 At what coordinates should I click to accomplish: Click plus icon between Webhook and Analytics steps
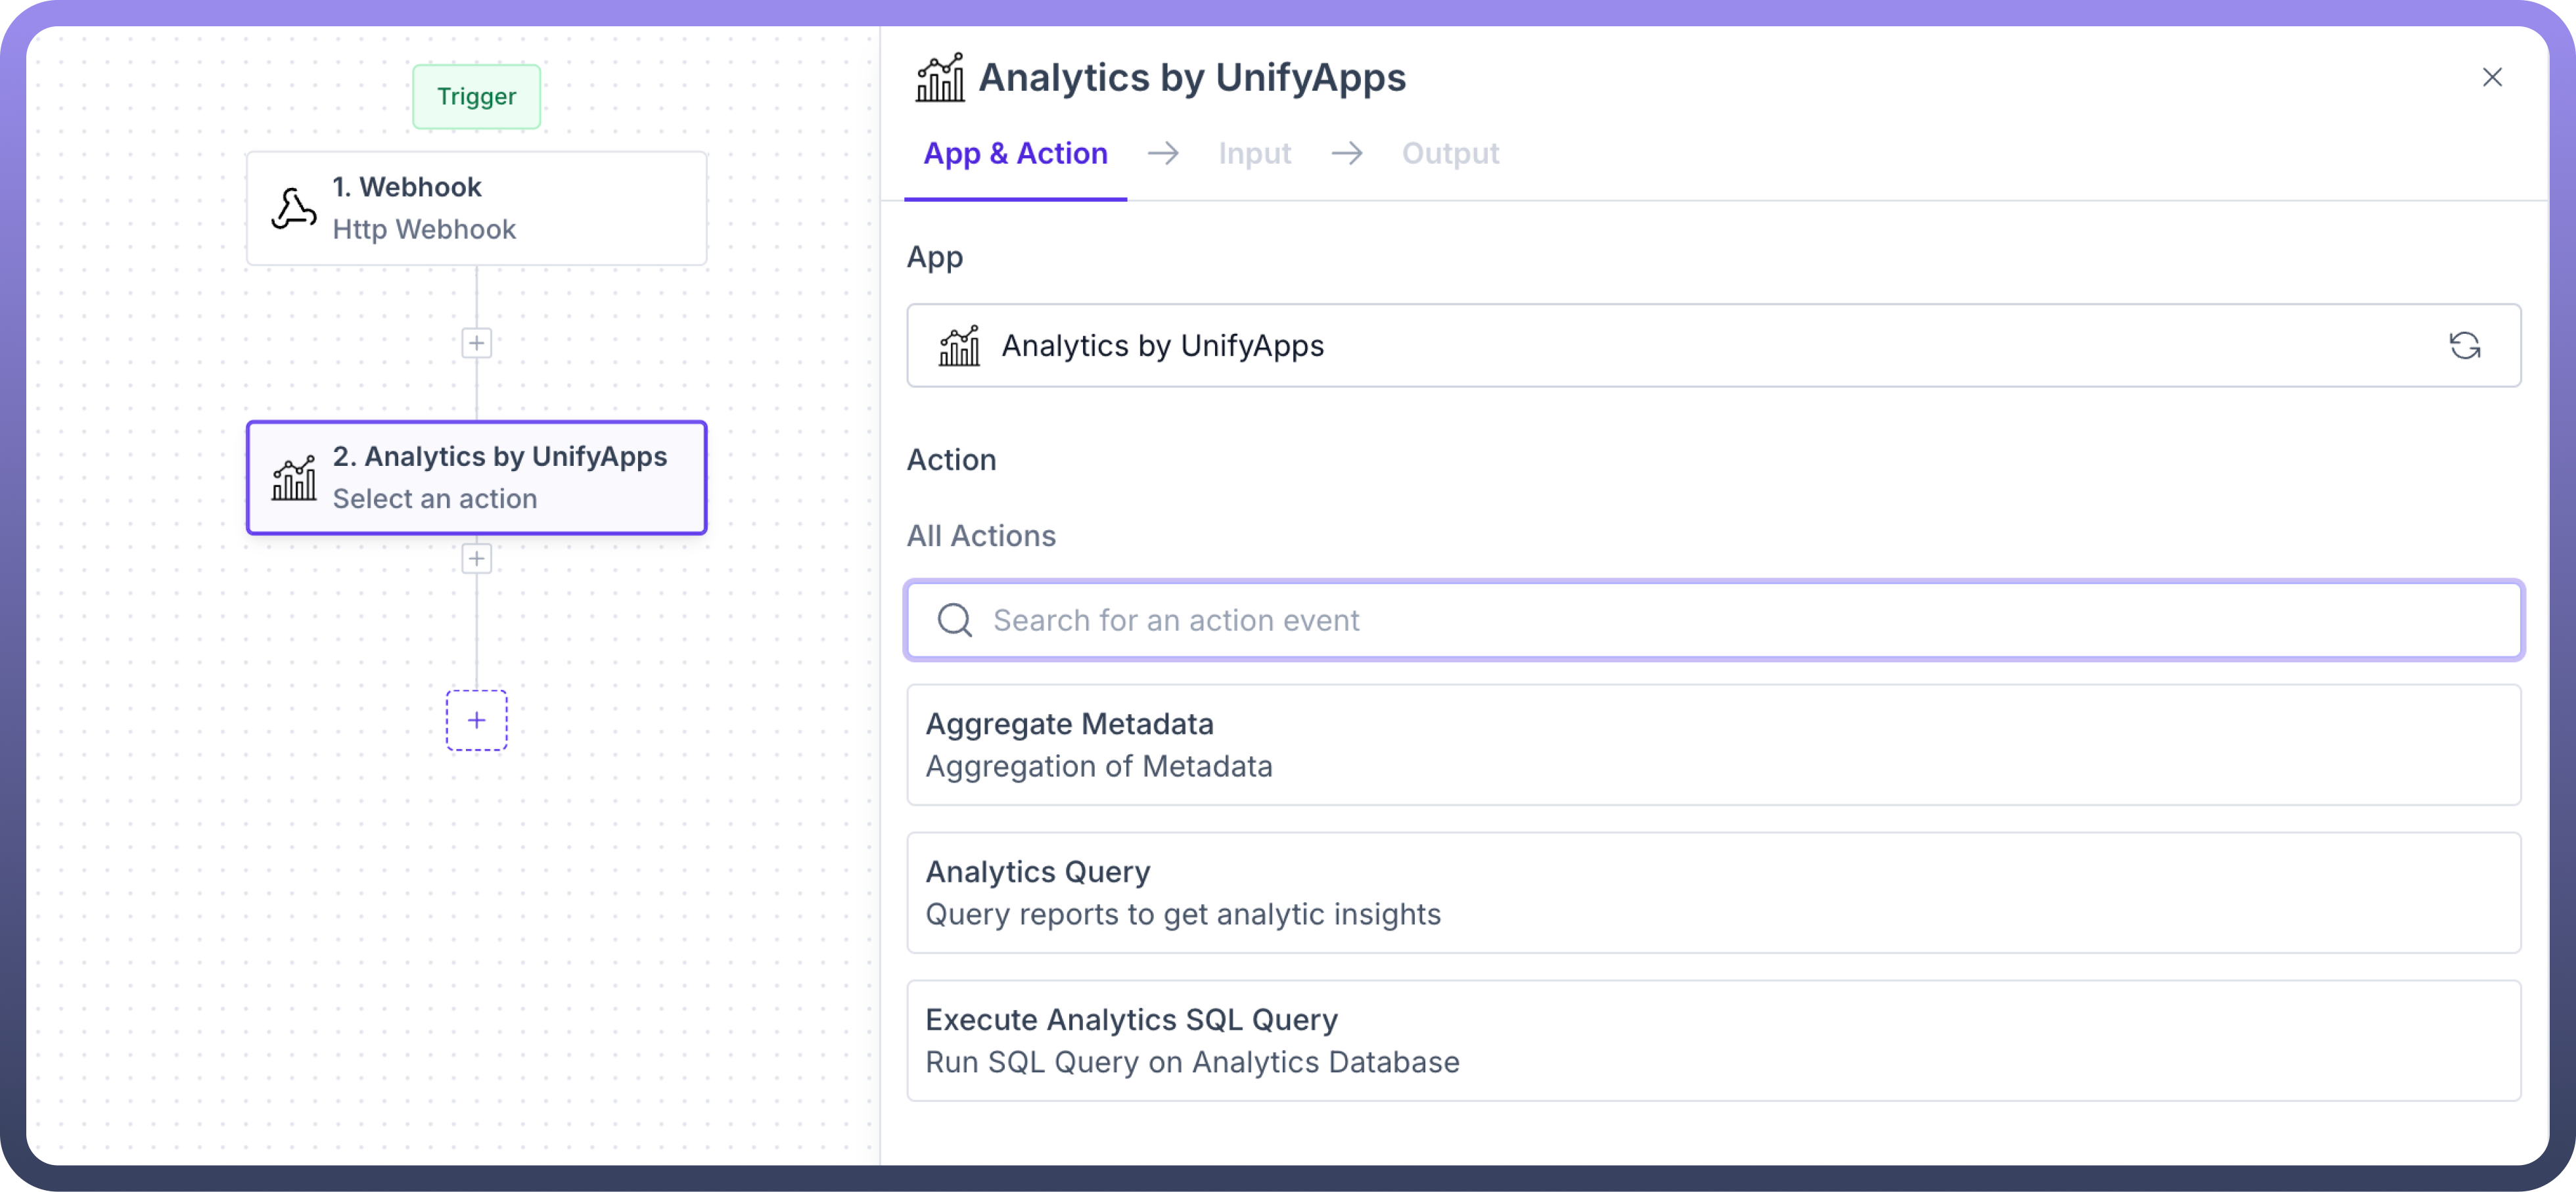click(477, 344)
